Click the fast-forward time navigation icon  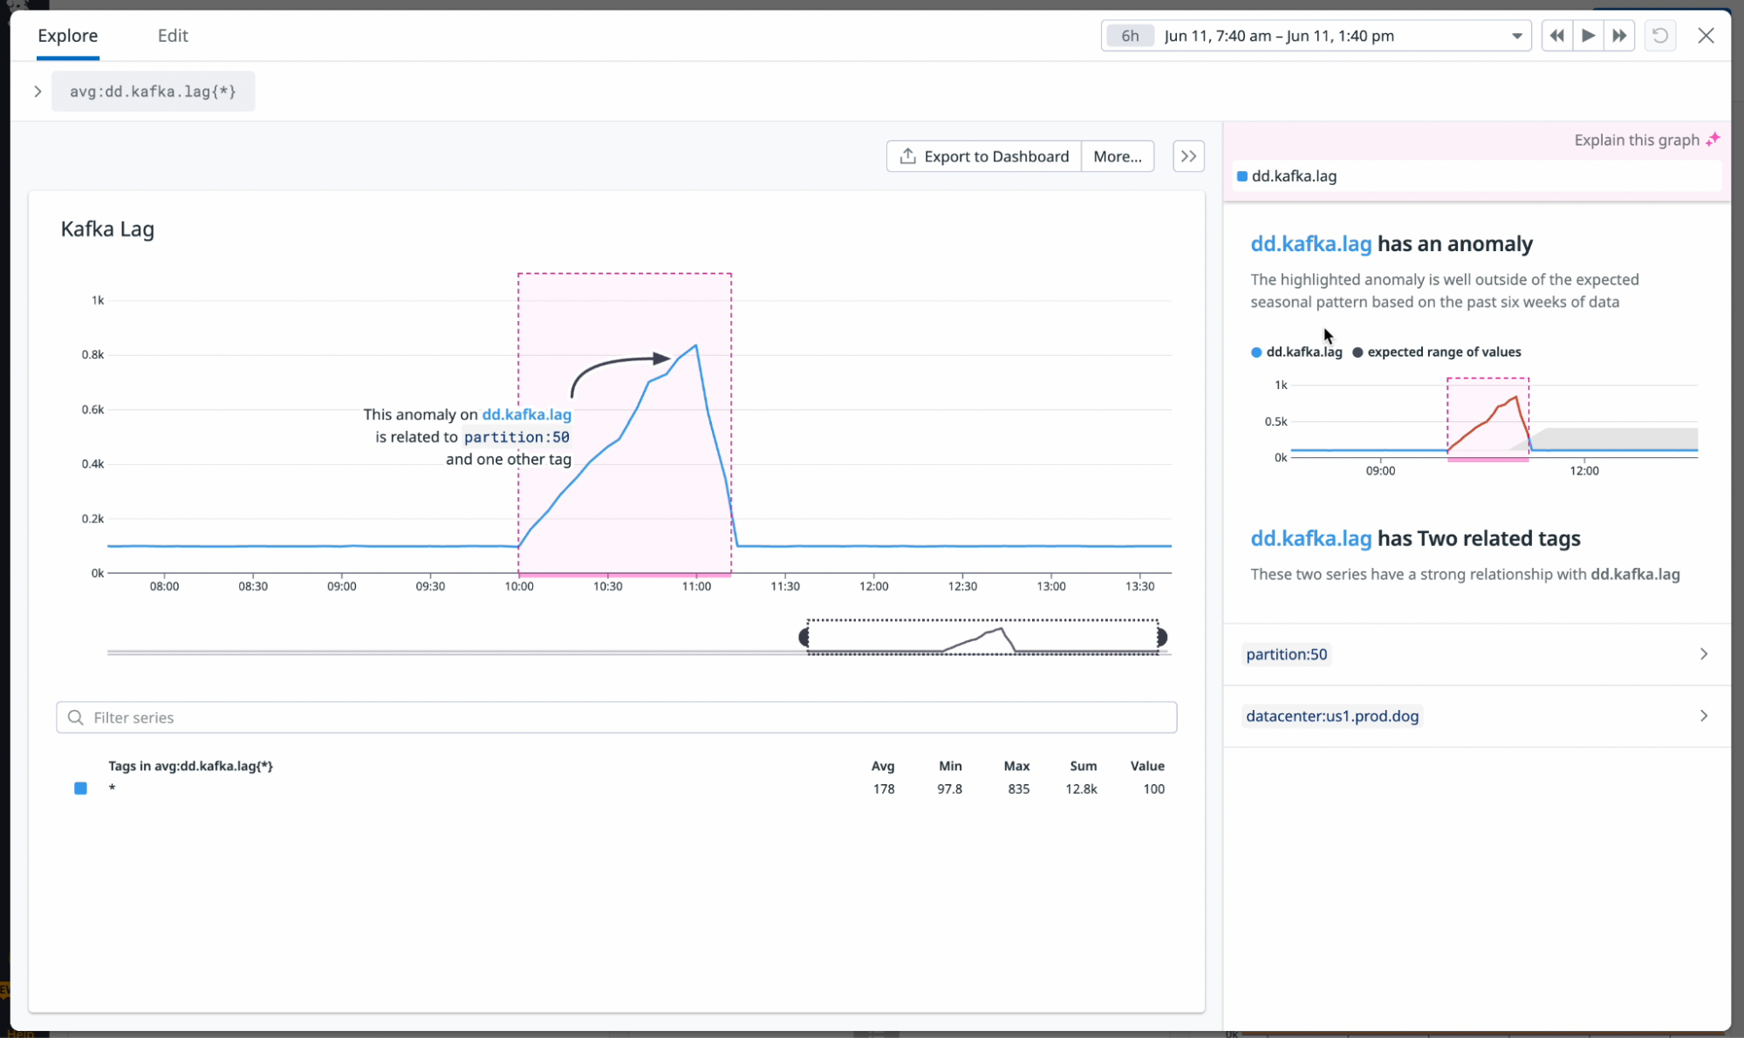coord(1618,35)
